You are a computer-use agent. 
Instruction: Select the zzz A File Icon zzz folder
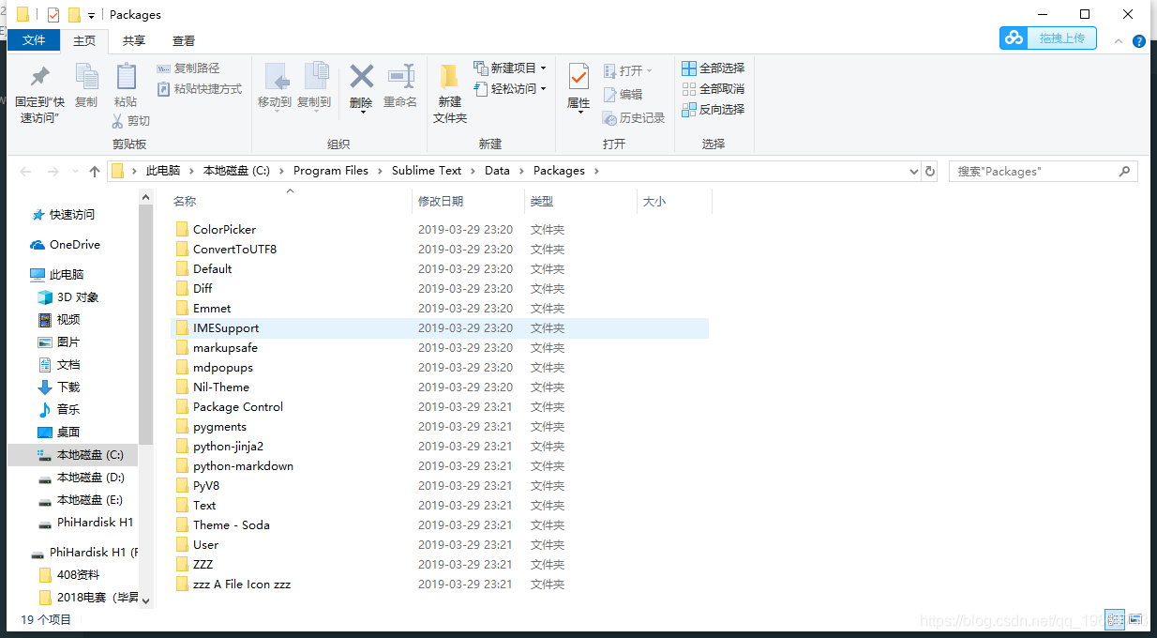coord(242,584)
